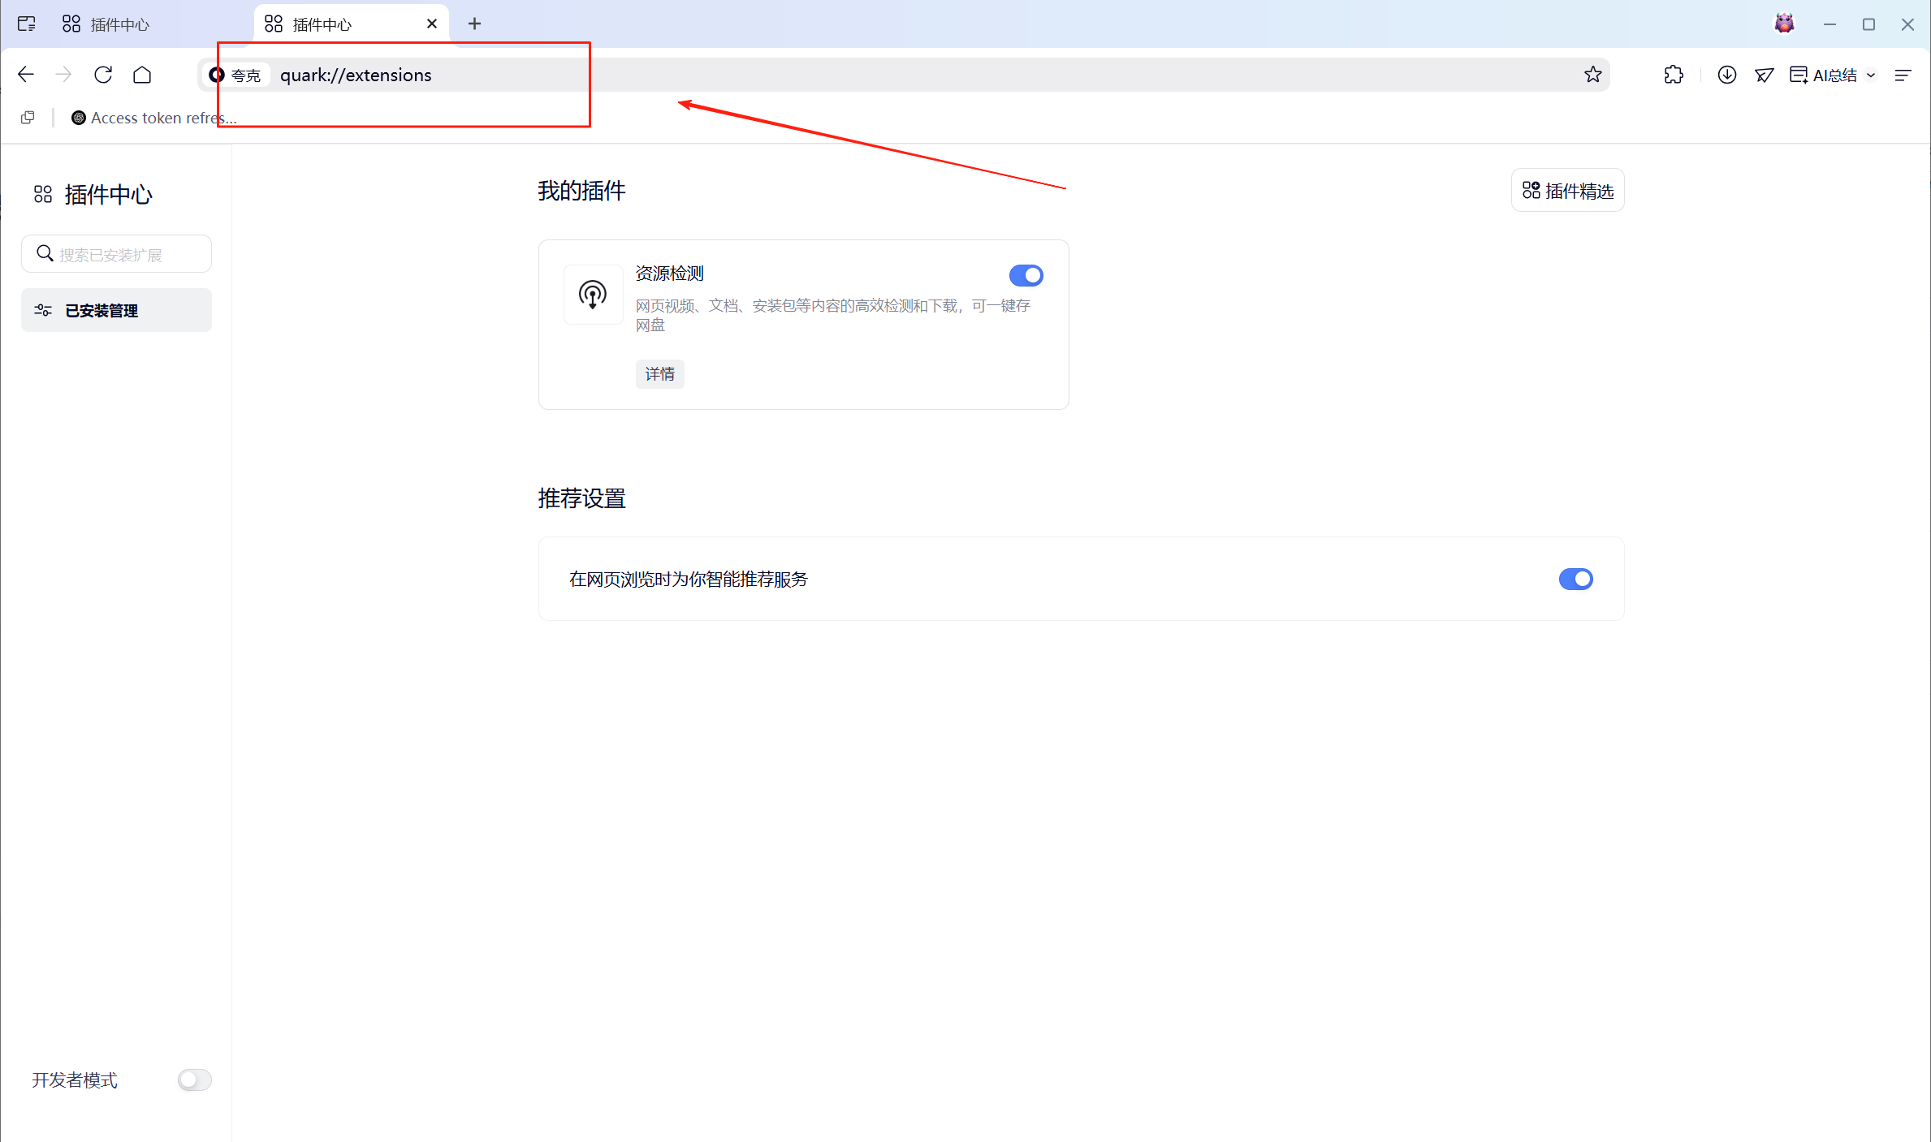Open 详情 for 资源检测 plugin
This screenshot has width=1931, height=1142.
[x=659, y=374]
